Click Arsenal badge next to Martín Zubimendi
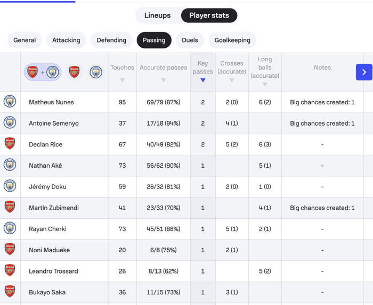Screen dimensions: 373x305 [10, 207]
